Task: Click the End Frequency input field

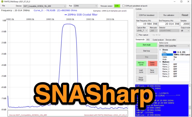Action: point(169,24)
